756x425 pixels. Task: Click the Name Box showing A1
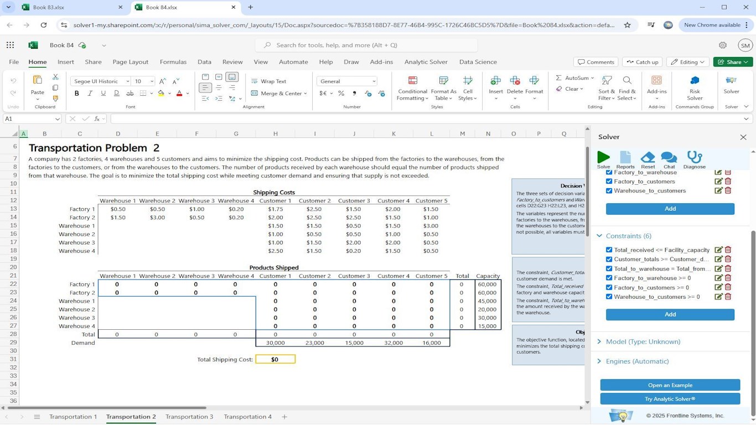pos(28,119)
